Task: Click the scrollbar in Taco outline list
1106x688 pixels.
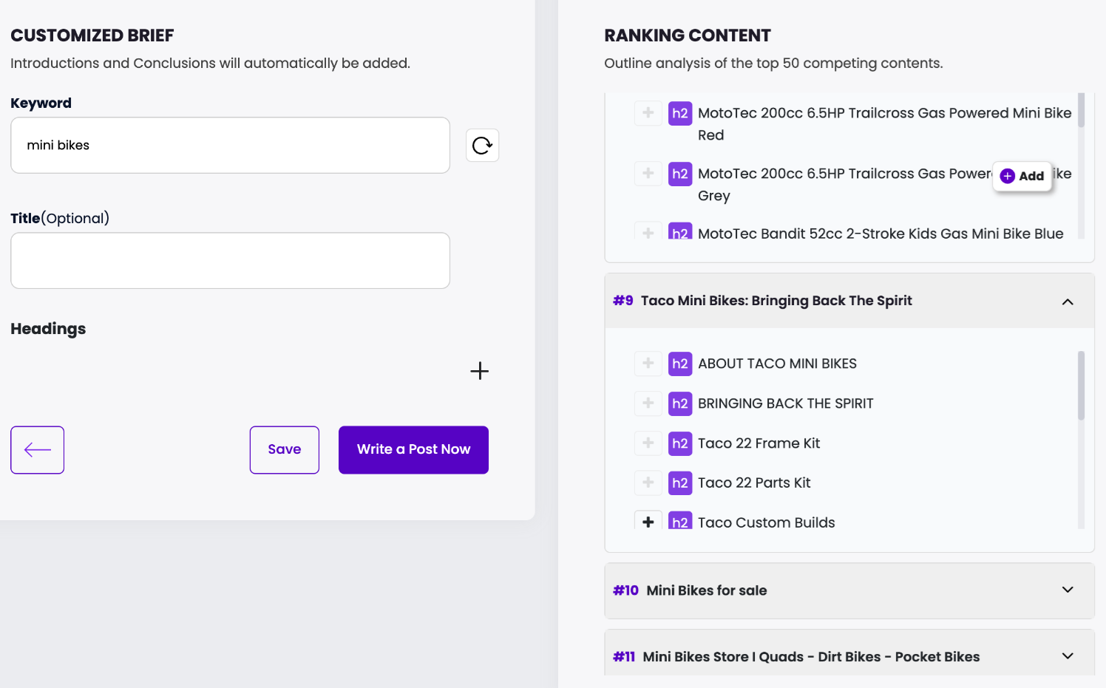Action: coord(1081,386)
